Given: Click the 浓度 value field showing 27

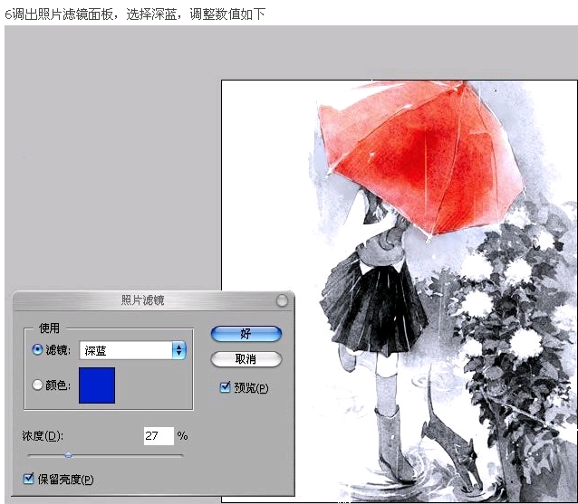Looking at the screenshot, I should [x=159, y=436].
